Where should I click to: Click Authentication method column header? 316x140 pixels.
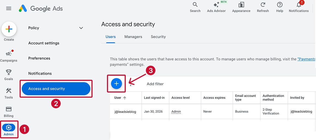273,98
